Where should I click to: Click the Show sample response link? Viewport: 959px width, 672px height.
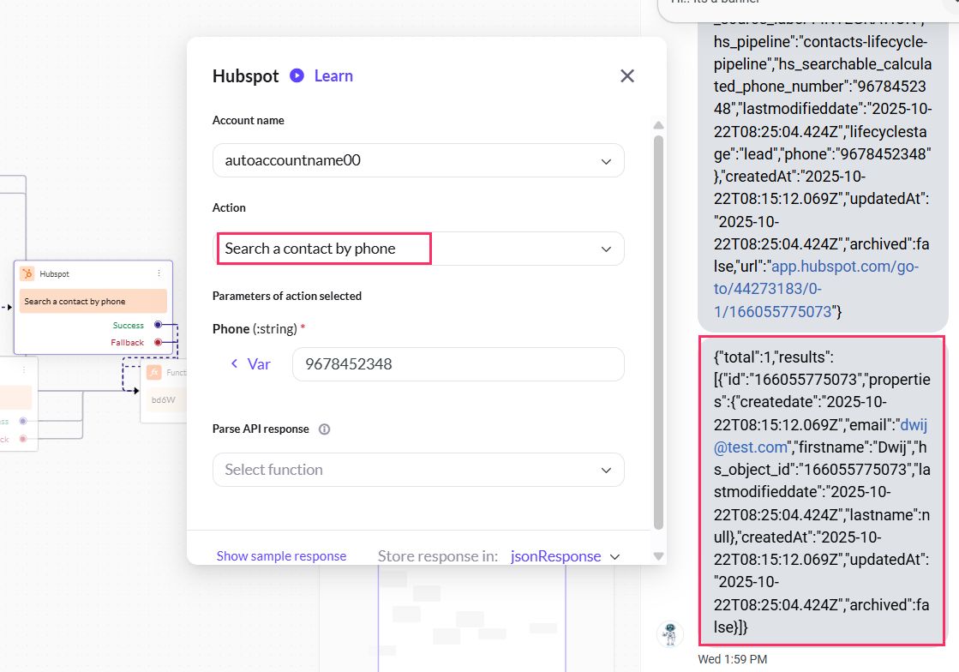281,556
